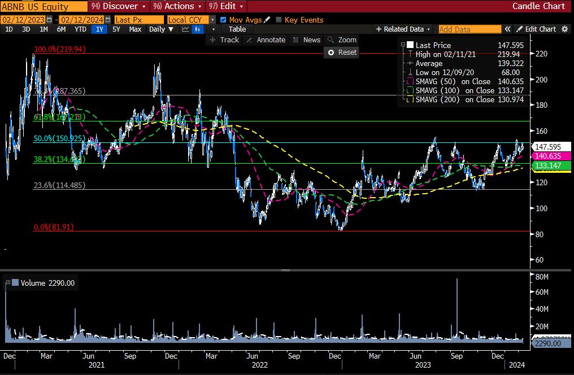Click the SMAVG (100) green legend icon
This screenshot has height=375, width=574.
tap(410, 90)
